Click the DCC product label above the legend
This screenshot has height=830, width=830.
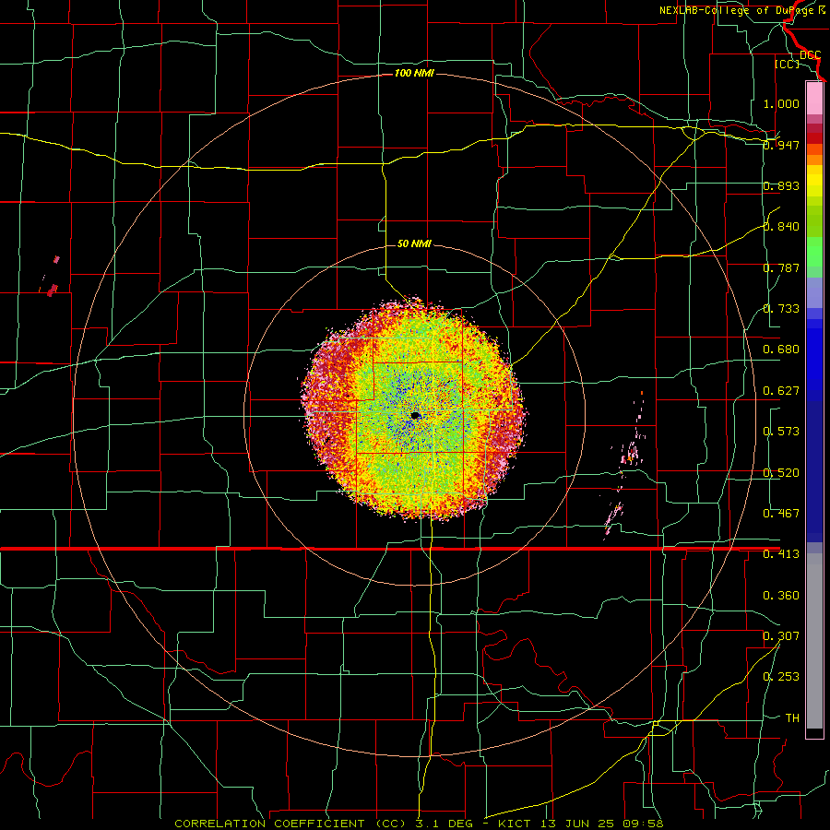coord(810,55)
